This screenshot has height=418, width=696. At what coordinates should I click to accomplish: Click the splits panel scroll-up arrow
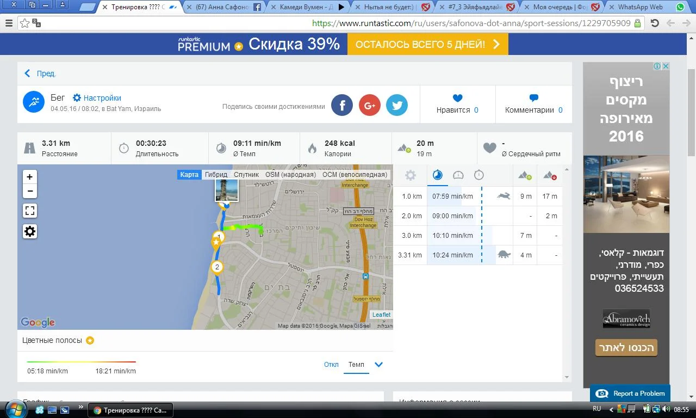coord(567,169)
